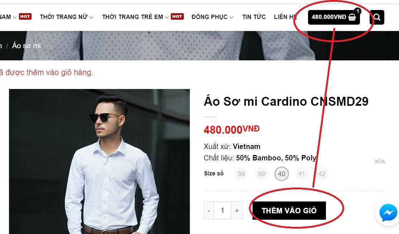Viewport: 399px width, 234px height.
Task: Click the shopping basket icon
Action: pyautogui.click(x=352, y=17)
